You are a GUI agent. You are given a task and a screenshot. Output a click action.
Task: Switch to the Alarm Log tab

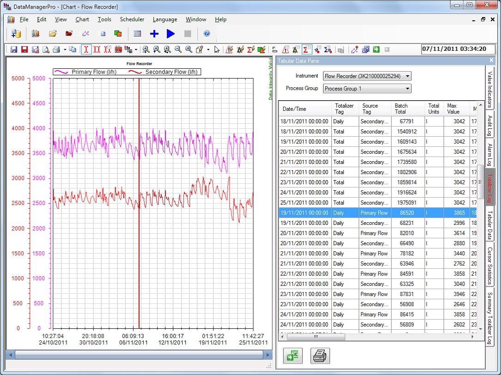tap(490, 153)
